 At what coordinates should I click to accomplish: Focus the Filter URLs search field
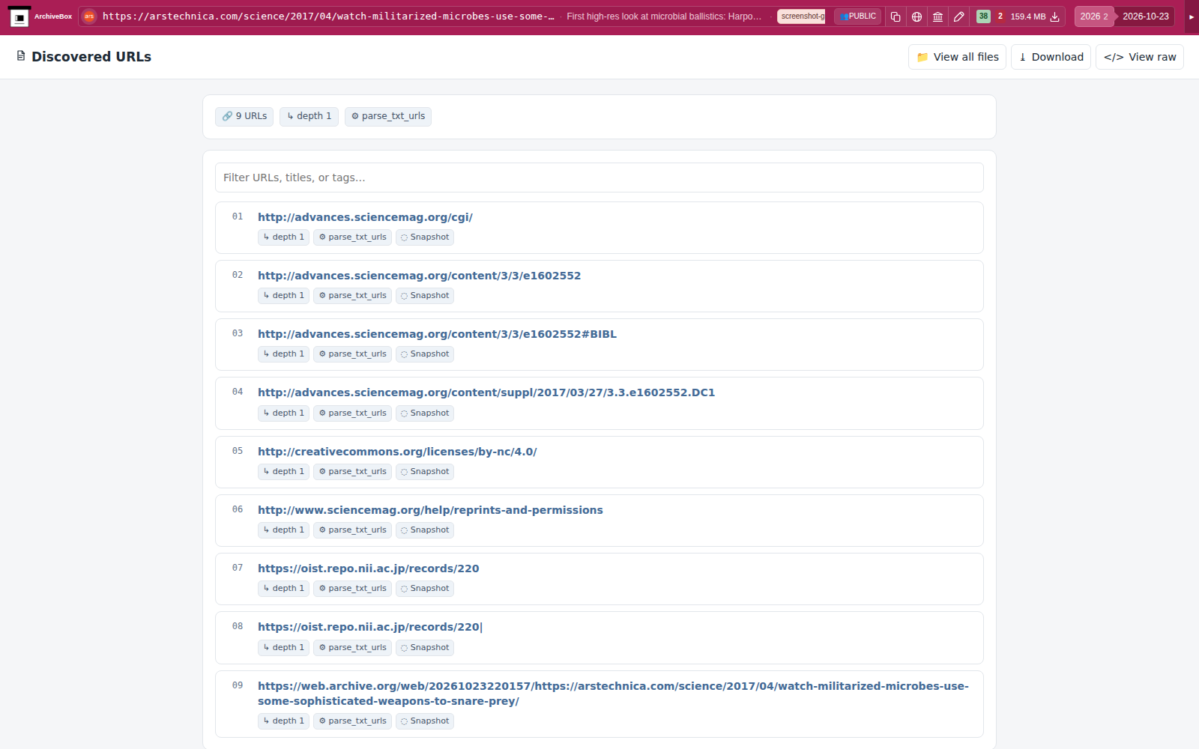599,178
